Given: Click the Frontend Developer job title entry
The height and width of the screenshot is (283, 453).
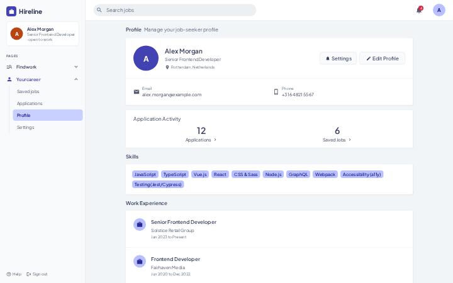Looking at the screenshot, I should click(x=176, y=259).
